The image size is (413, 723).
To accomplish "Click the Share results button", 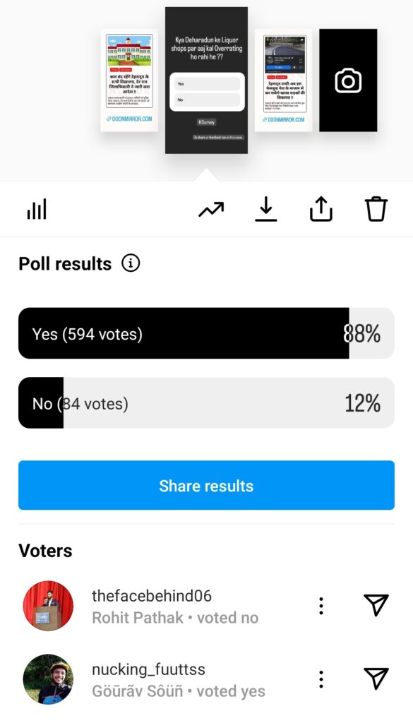I will [206, 485].
